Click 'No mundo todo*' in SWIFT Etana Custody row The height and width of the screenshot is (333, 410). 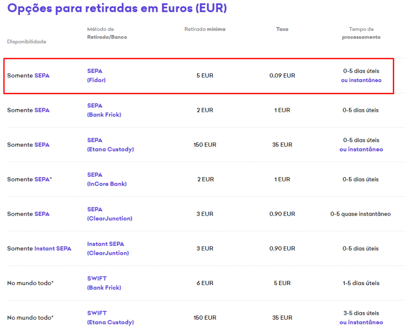tap(30, 317)
